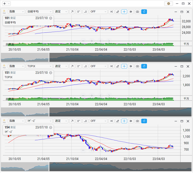Open the gear settings button
This screenshot has height=173, width=193.
coord(169,4)
